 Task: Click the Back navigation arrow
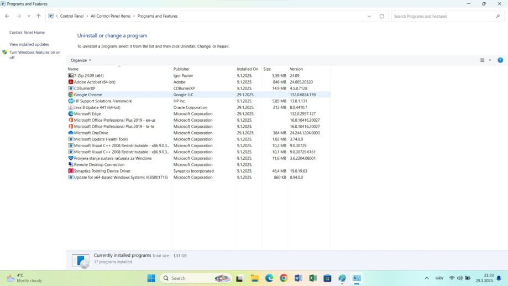[x=7, y=17]
